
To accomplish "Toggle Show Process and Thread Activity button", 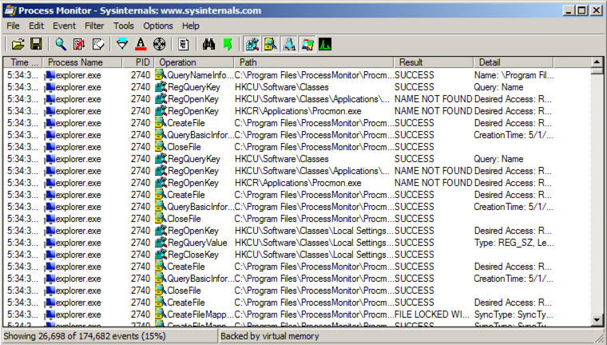I will point(307,44).
